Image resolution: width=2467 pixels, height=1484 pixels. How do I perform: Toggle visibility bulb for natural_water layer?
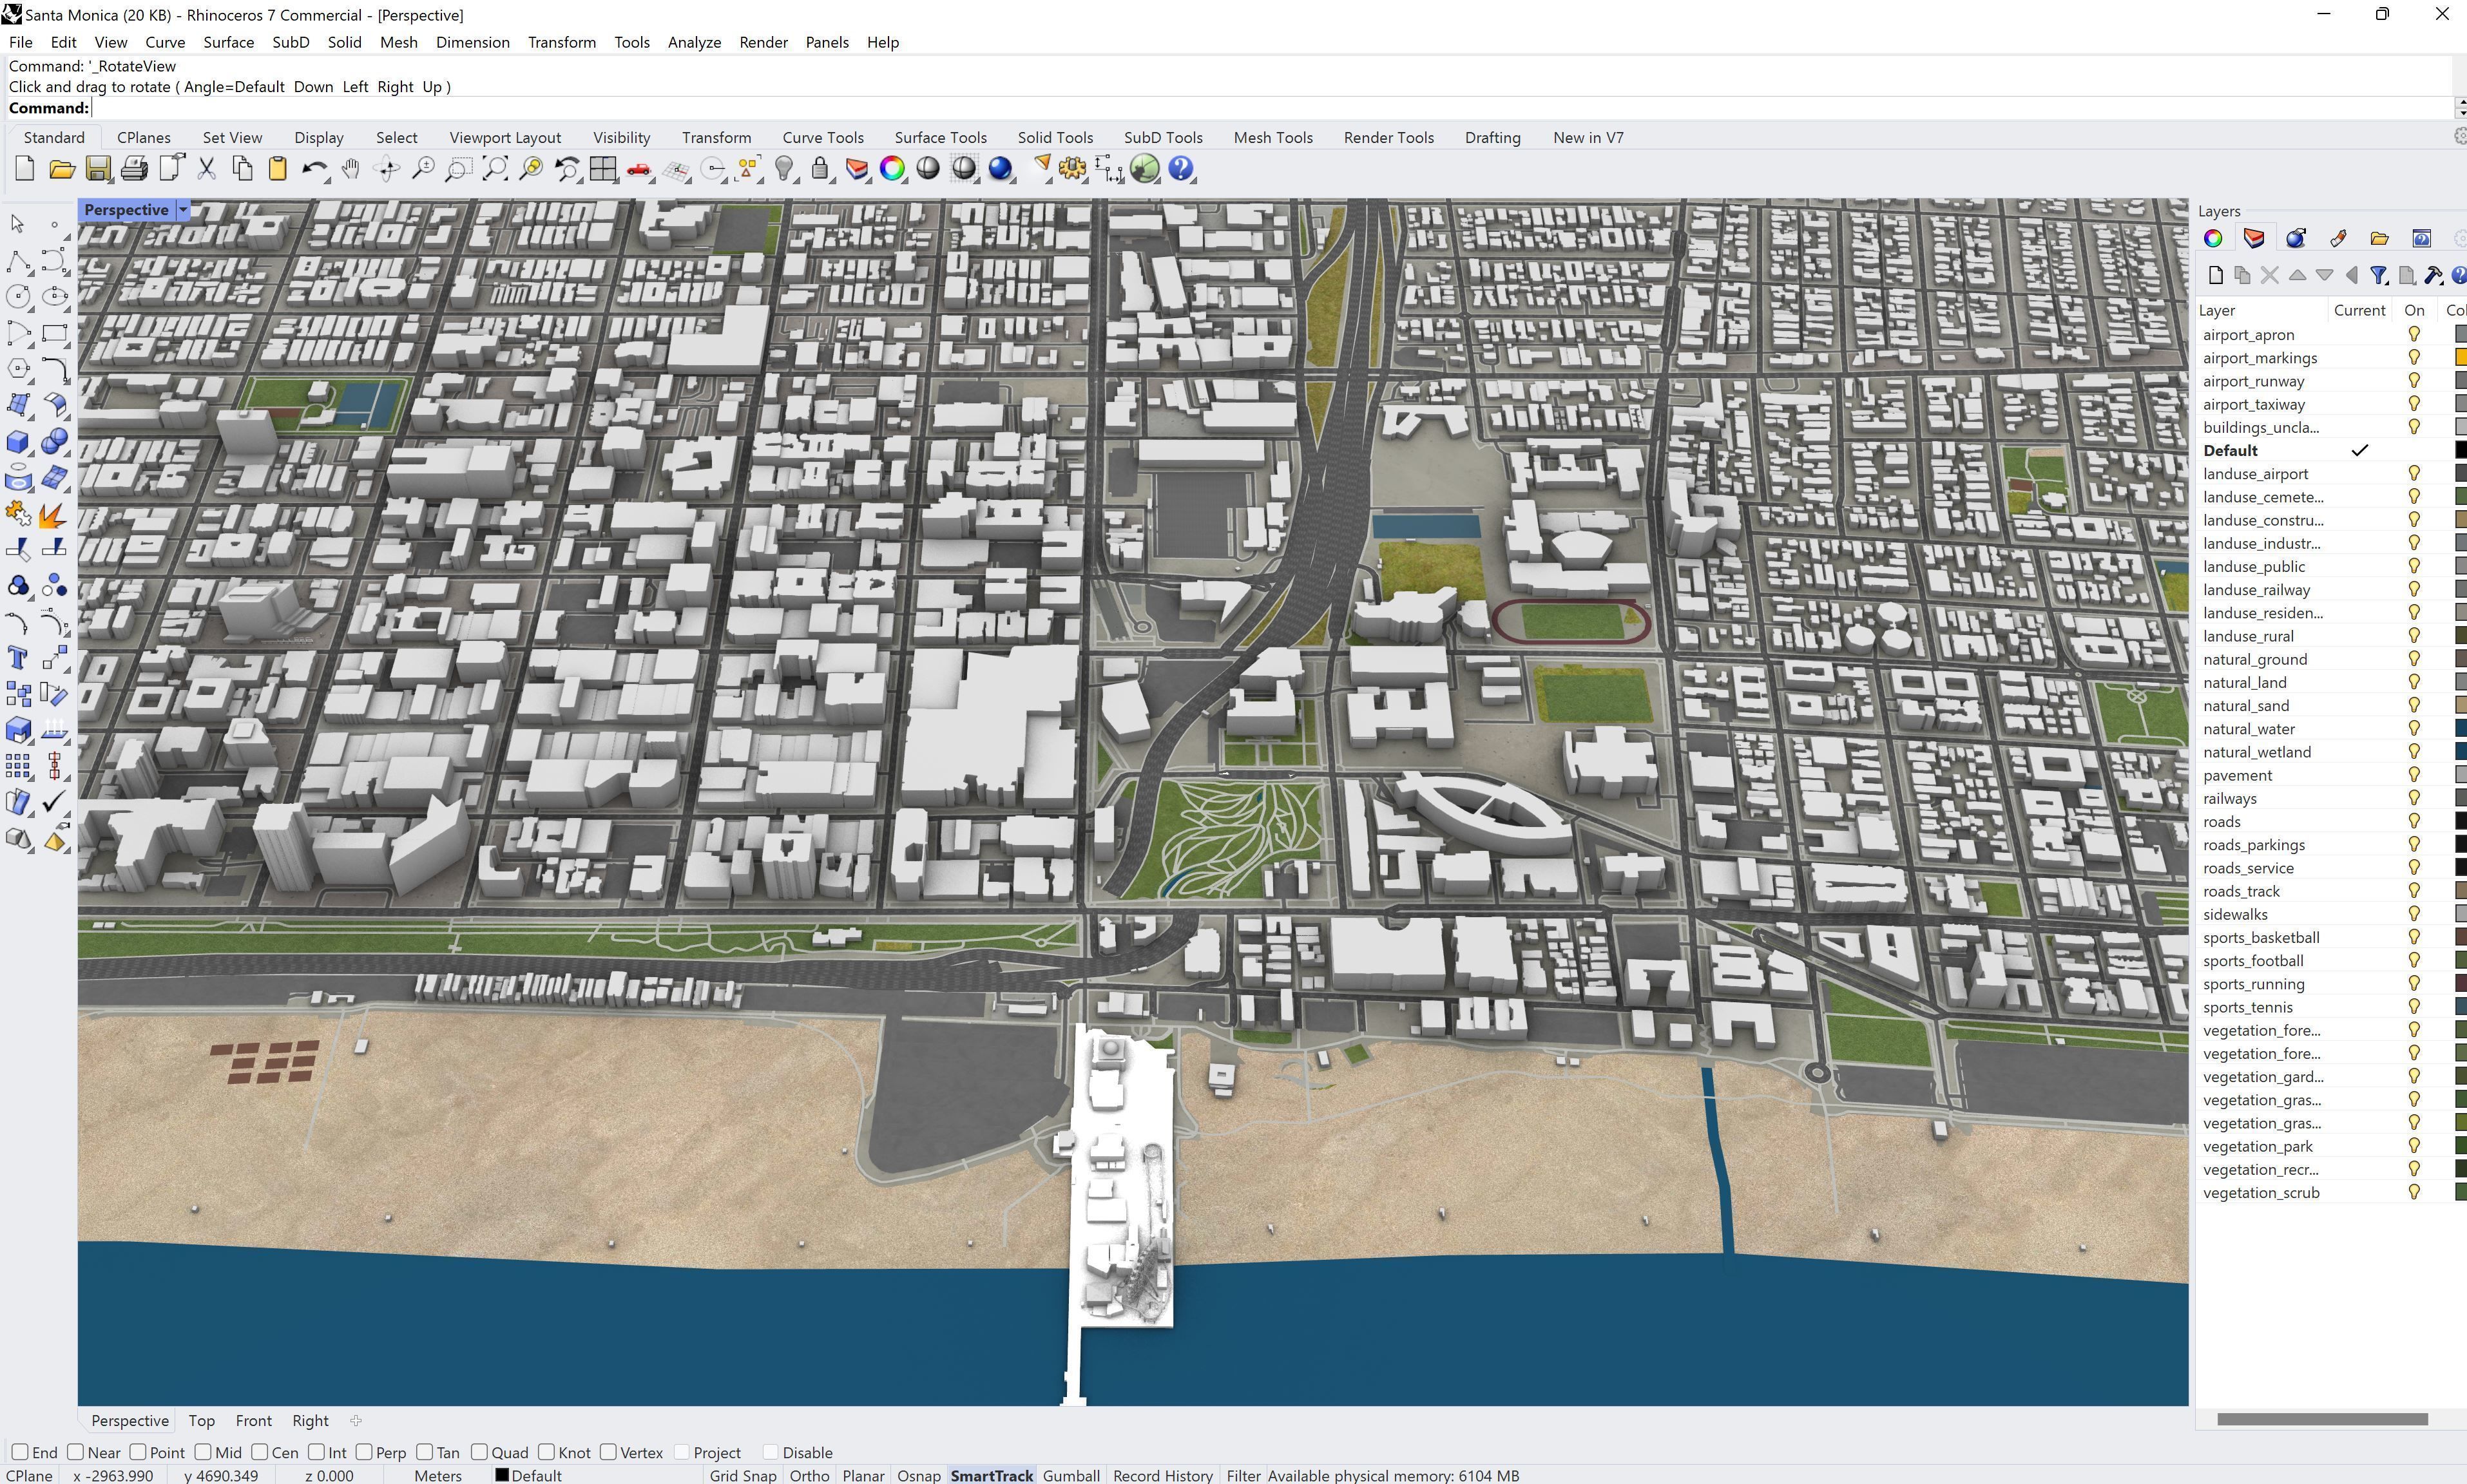point(2414,729)
